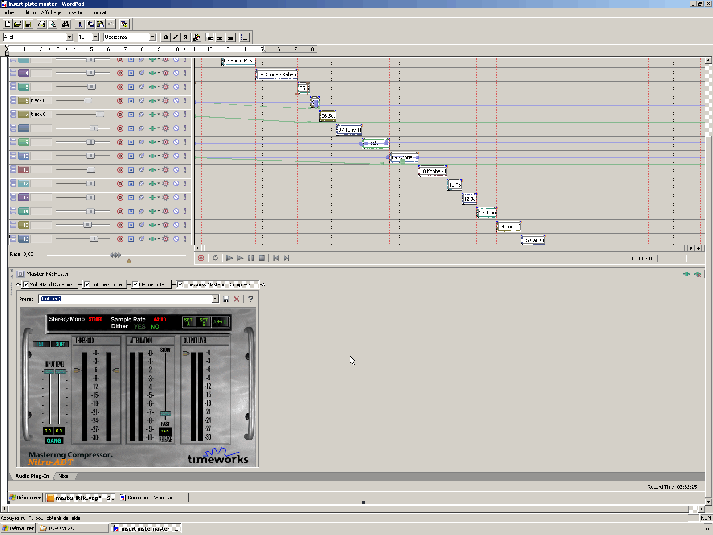Screen dimensions: 713x535
Task: Expand the font size dropdown
Action: point(95,37)
